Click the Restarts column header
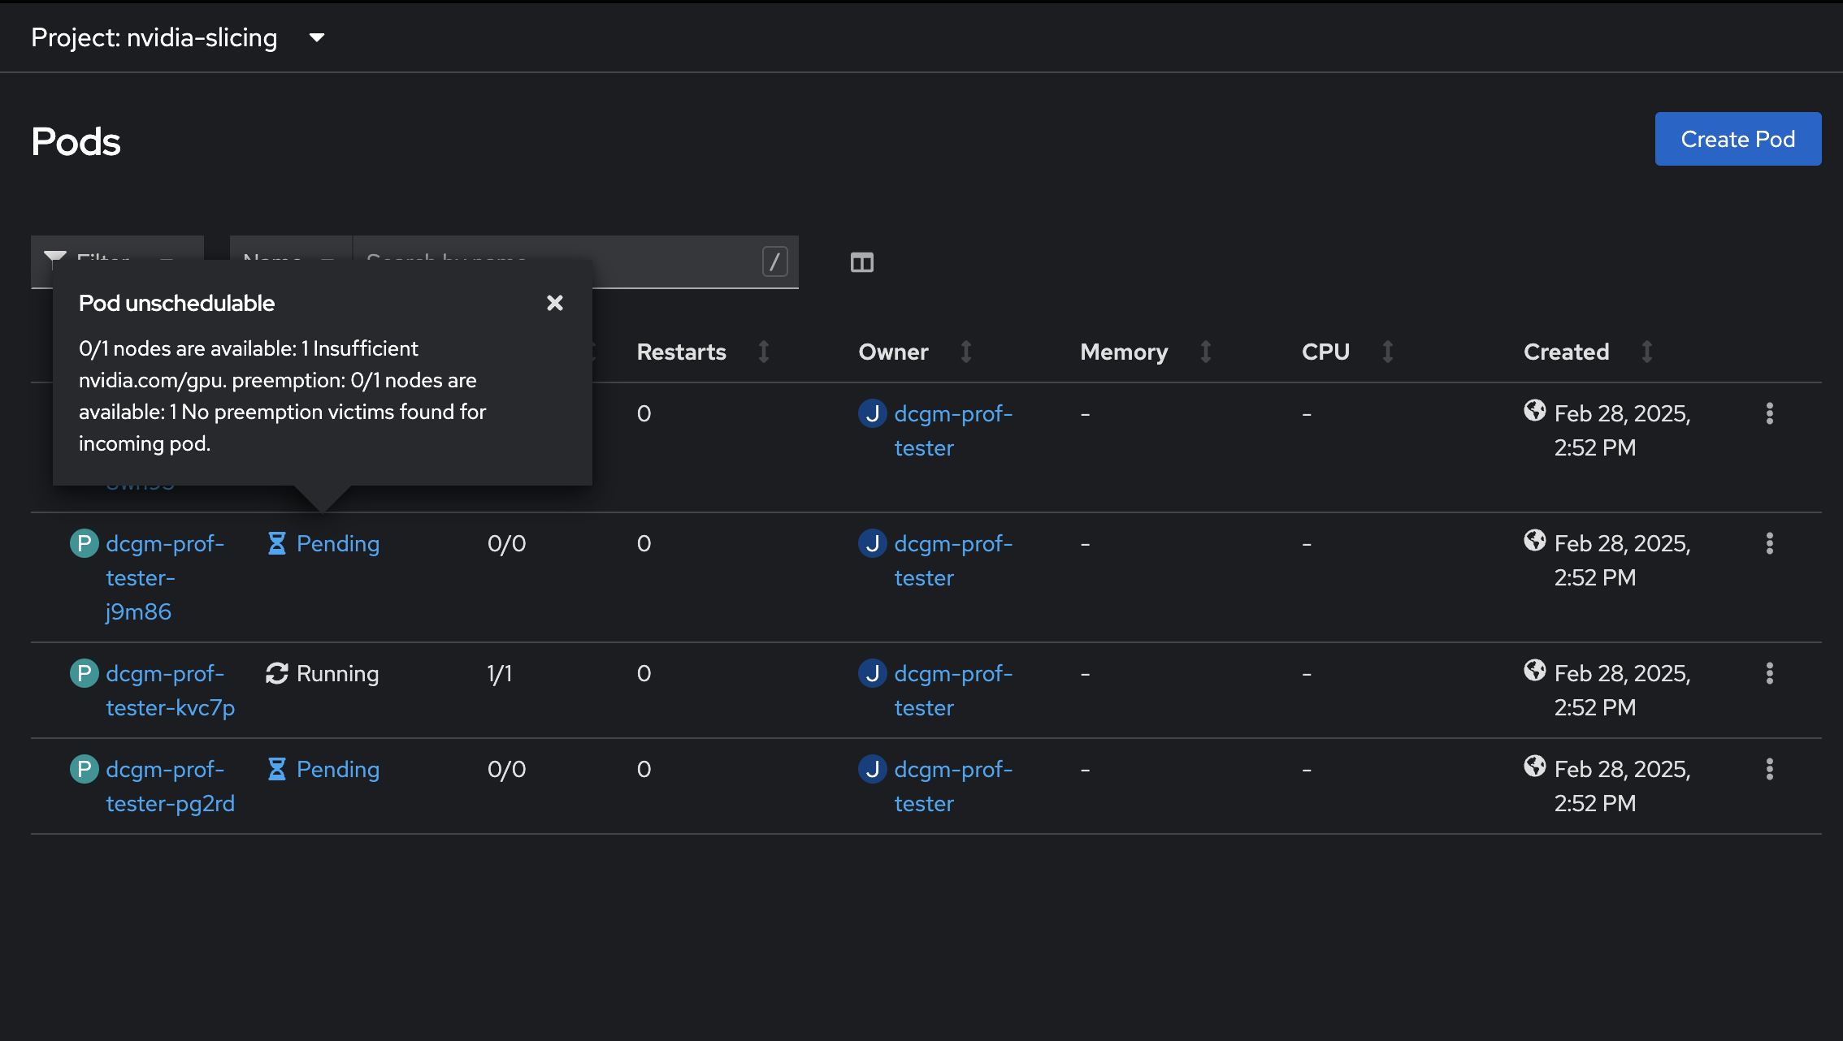Screen dimensions: 1843x1041 coord(682,352)
